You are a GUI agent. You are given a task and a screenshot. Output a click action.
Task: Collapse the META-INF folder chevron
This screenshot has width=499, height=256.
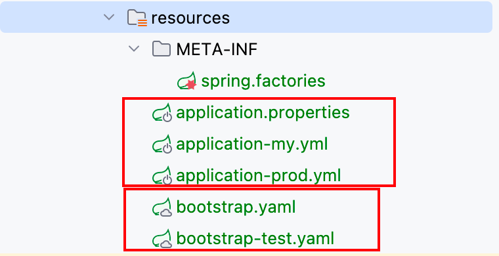134,49
